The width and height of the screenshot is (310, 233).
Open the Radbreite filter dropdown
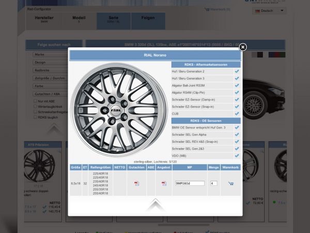pos(51,70)
